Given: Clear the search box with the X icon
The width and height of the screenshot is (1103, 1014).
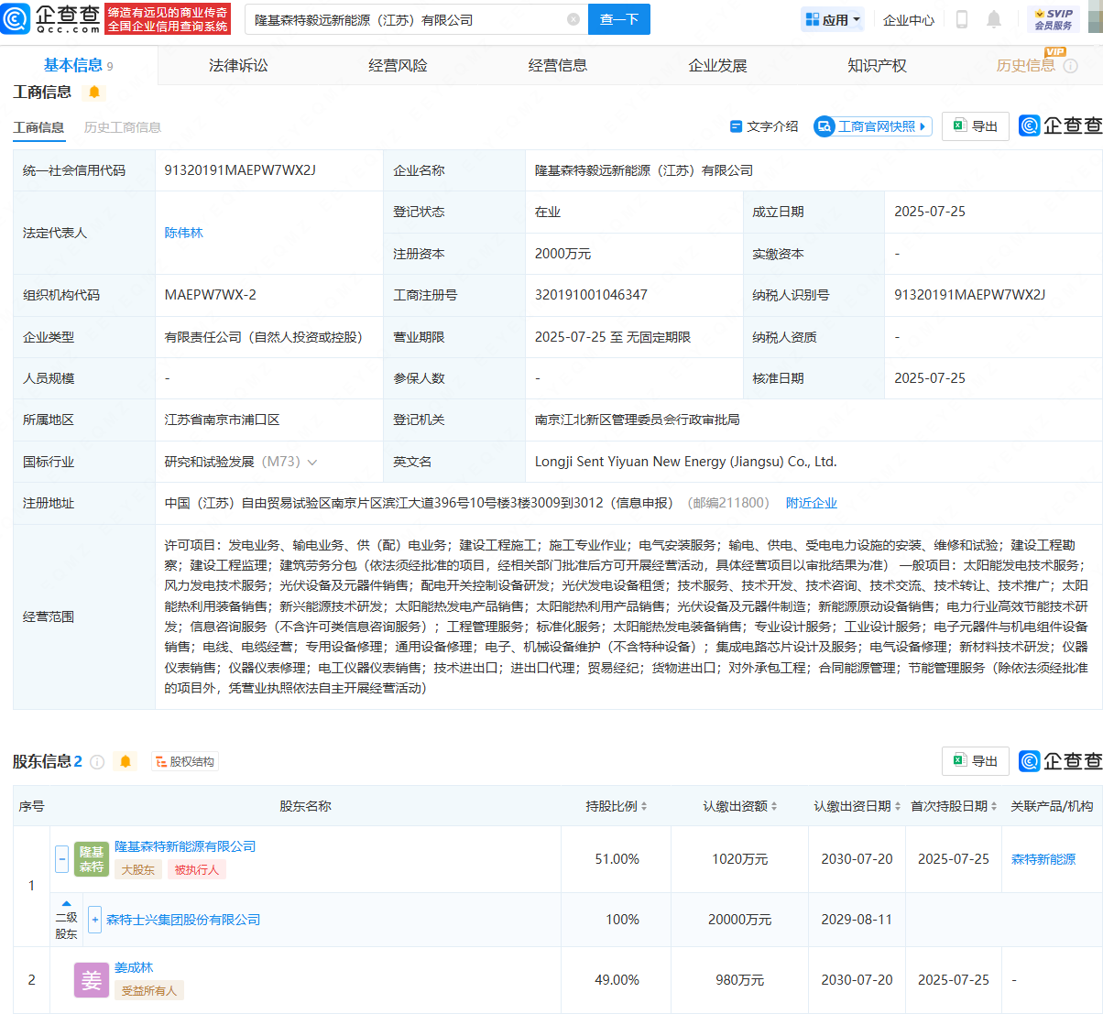Looking at the screenshot, I should click(x=573, y=19).
